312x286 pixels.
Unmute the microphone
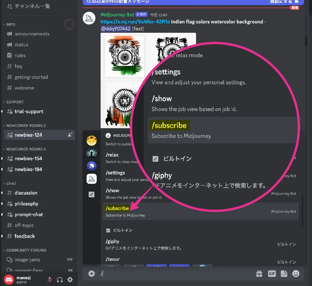click(x=49, y=280)
